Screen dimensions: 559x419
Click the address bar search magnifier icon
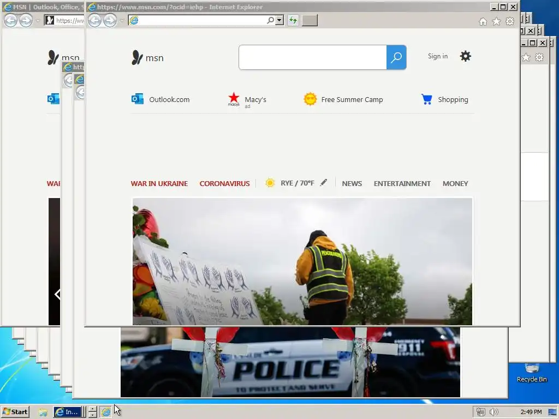(x=271, y=20)
